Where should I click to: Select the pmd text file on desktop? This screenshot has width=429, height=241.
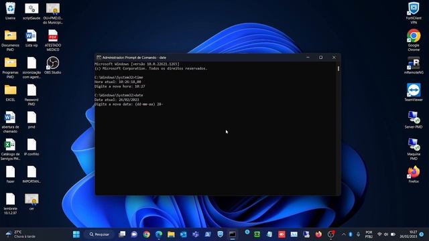click(x=32, y=120)
